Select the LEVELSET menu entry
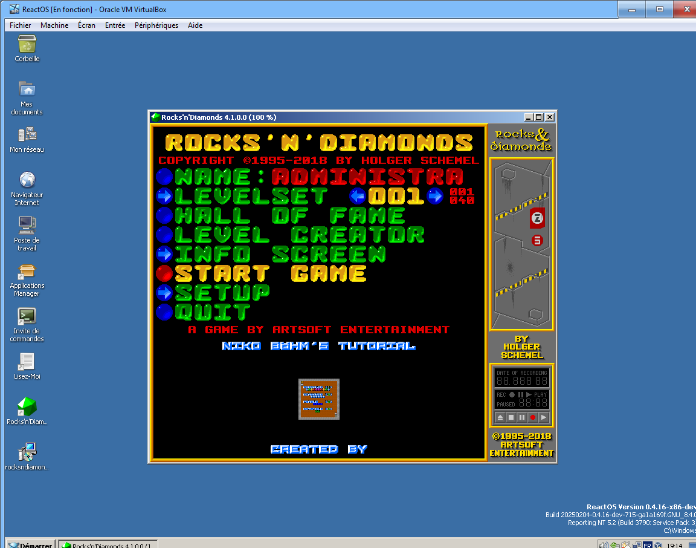 pos(251,196)
